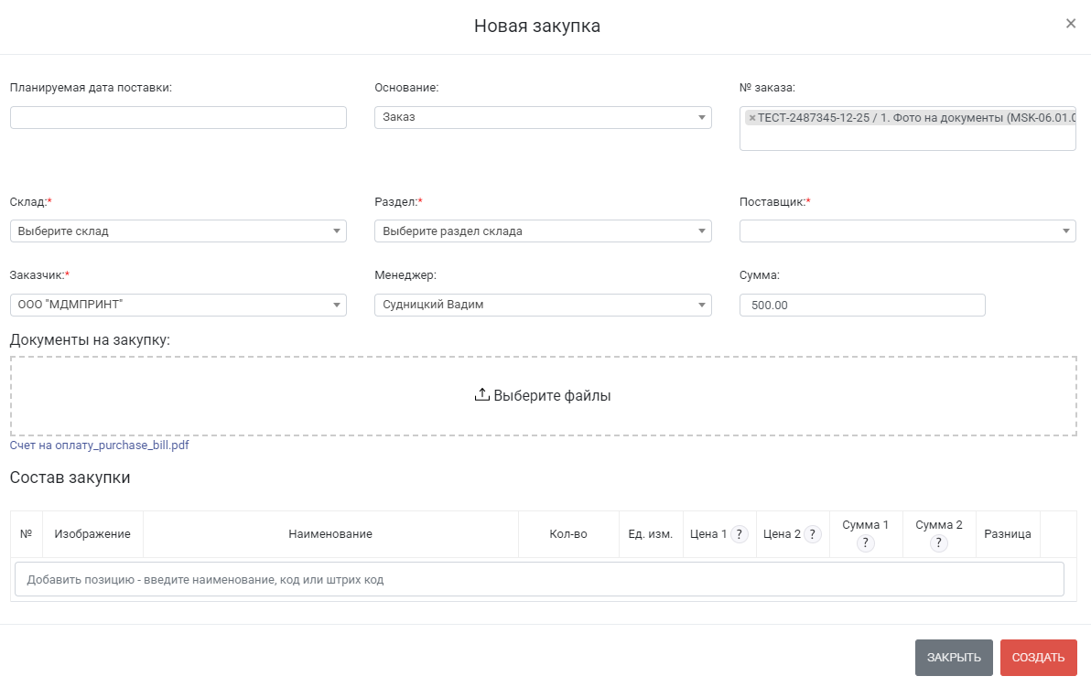Remove the ТЕСТ-2487345-12-25 order tag
Image resolution: width=1091 pixels, height=687 pixels.
click(x=752, y=118)
